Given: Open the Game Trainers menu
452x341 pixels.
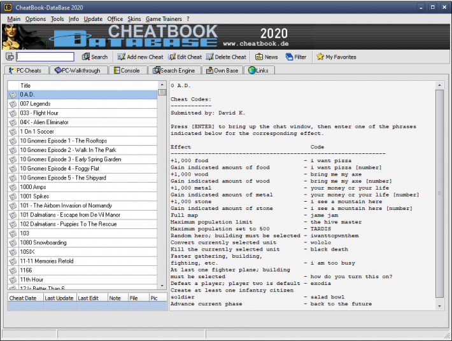Looking at the screenshot, I should point(164,19).
